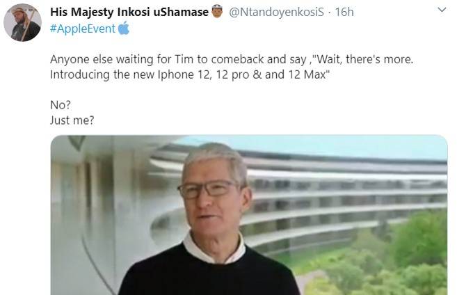Expand the tweet options chevron menu
The image size is (457, 295).
pos(442,10)
